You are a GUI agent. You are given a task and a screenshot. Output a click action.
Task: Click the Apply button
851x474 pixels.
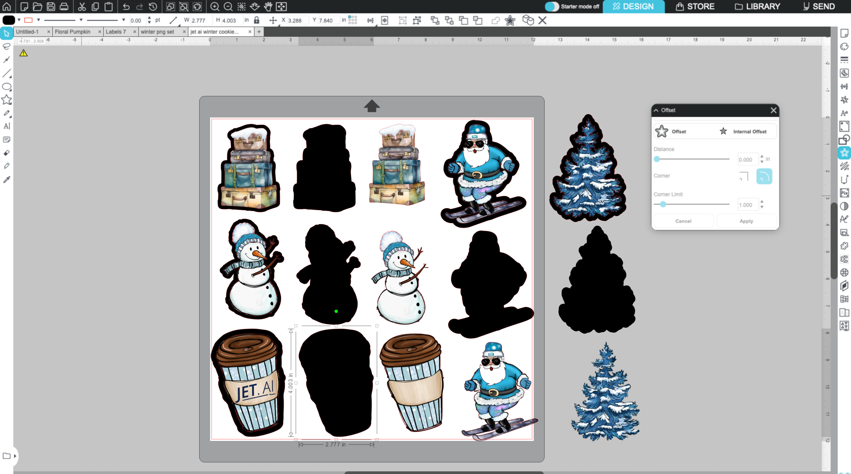coord(746,221)
